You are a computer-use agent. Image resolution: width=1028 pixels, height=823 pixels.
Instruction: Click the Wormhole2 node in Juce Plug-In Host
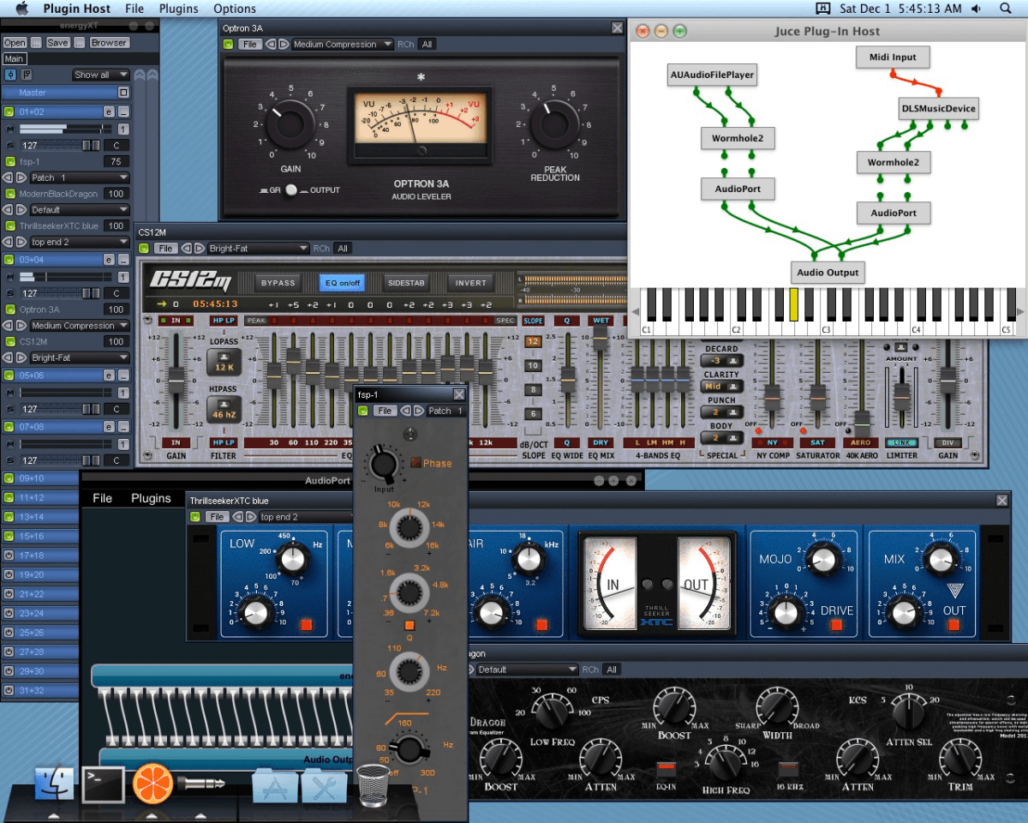click(x=737, y=137)
